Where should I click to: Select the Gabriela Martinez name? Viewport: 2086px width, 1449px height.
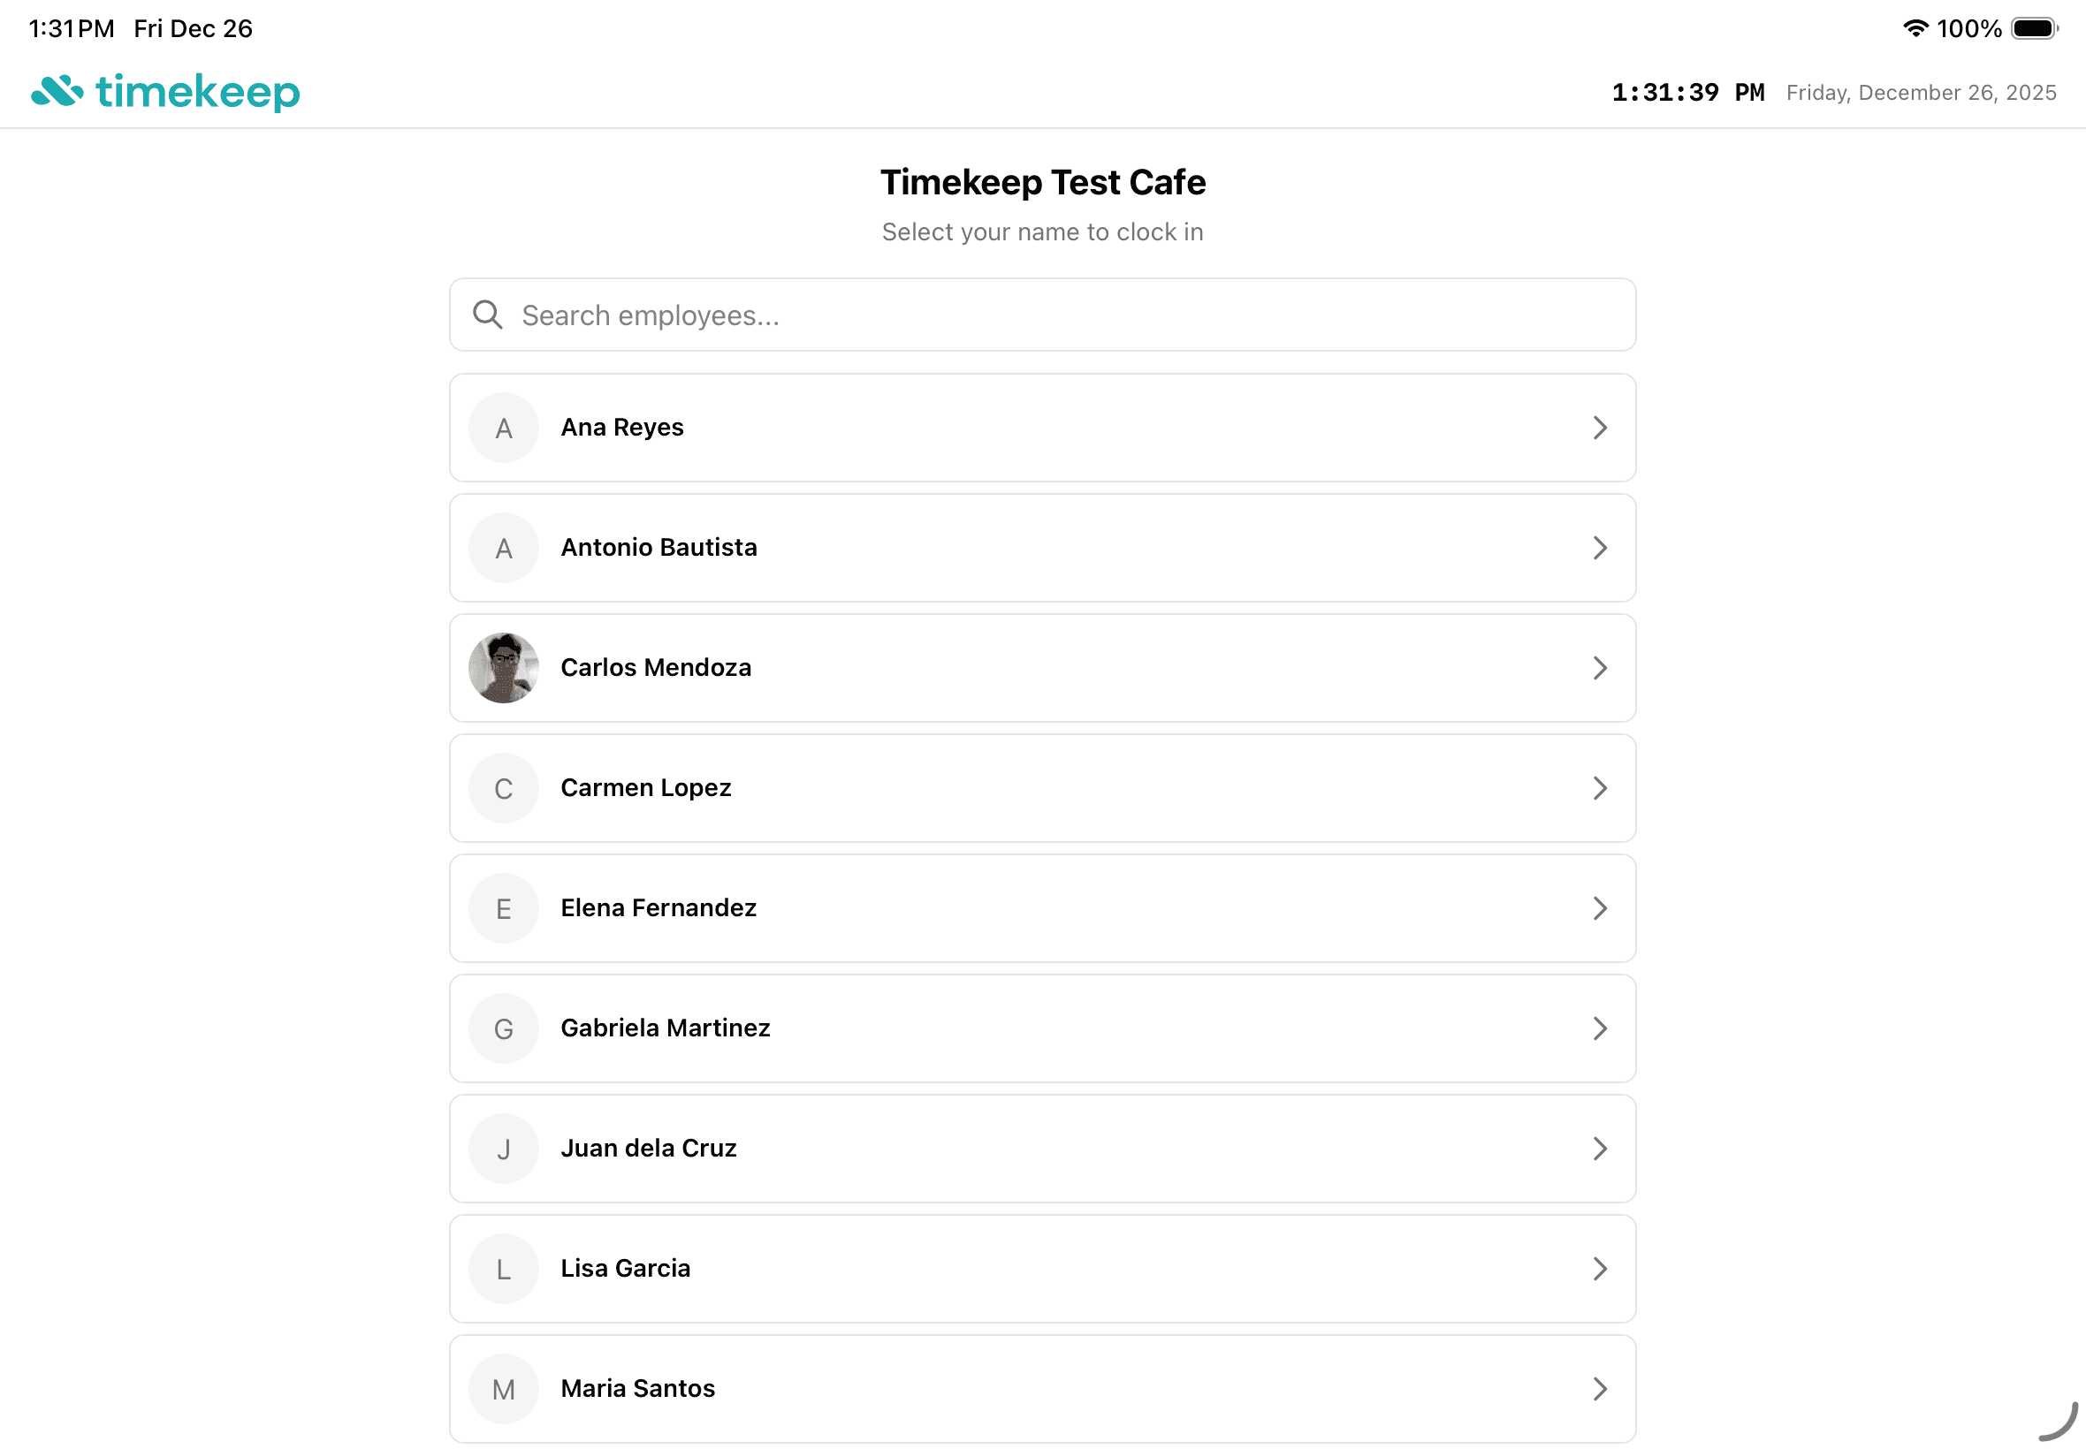click(665, 1028)
